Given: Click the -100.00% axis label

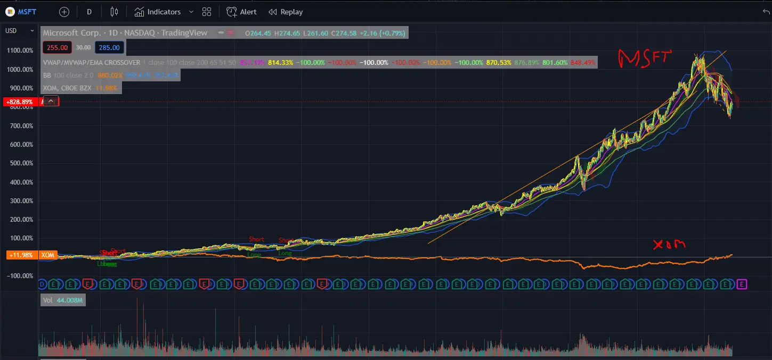Looking at the screenshot, I should 21,275.
